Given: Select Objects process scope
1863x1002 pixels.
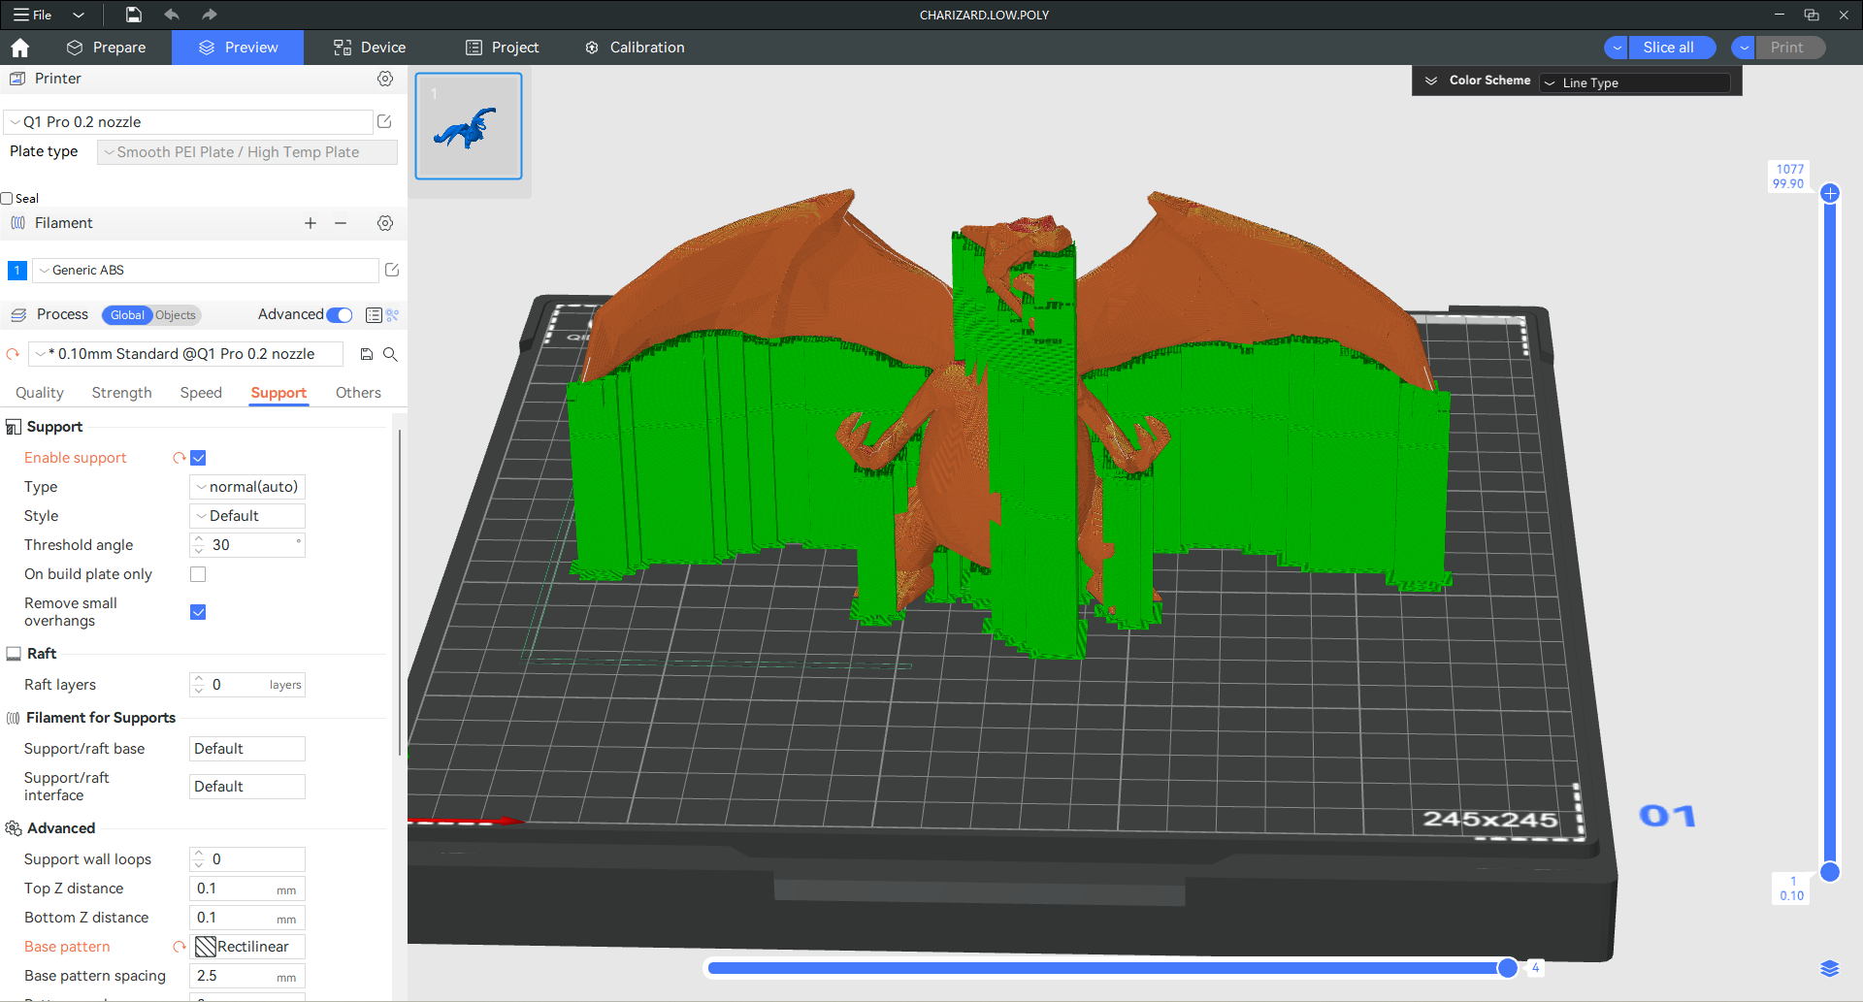Looking at the screenshot, I should pos(176,315).
